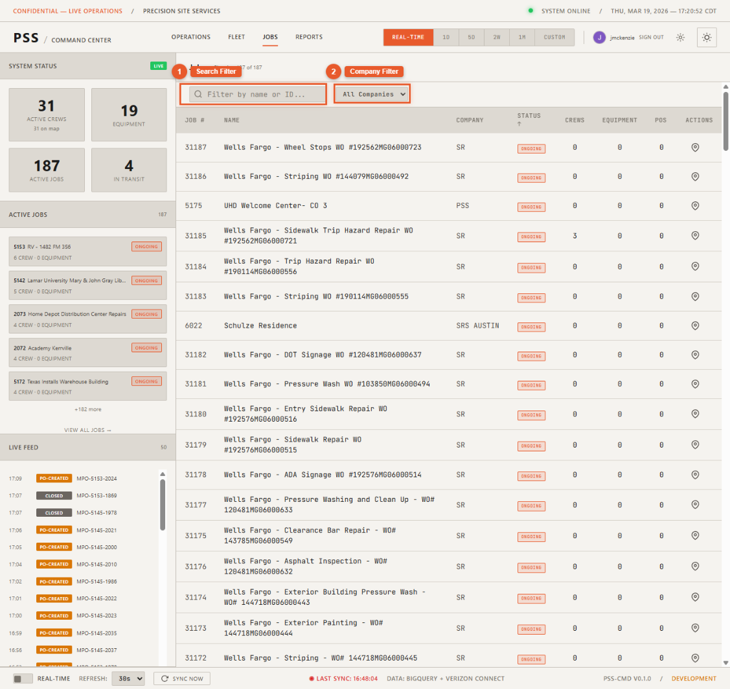The image size is (730, 689).
Task: Open the All Companies dropdown
Action: coord(372,94)
